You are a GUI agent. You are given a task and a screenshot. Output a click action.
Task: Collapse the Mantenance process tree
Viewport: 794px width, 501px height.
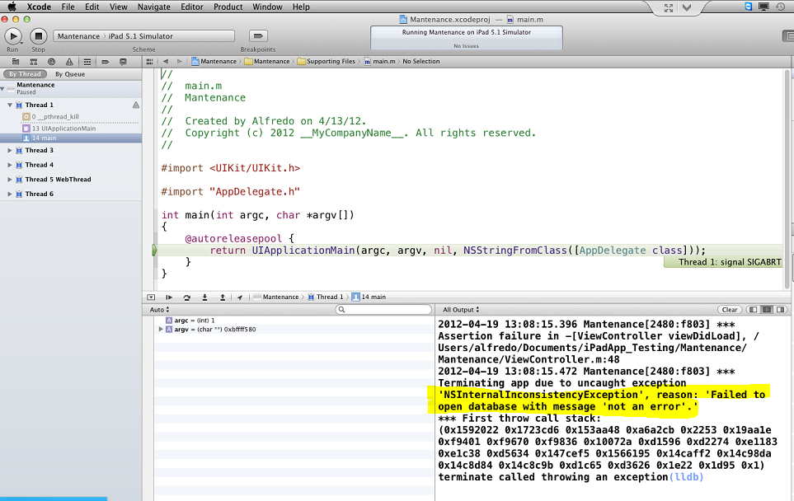point(2,88)
